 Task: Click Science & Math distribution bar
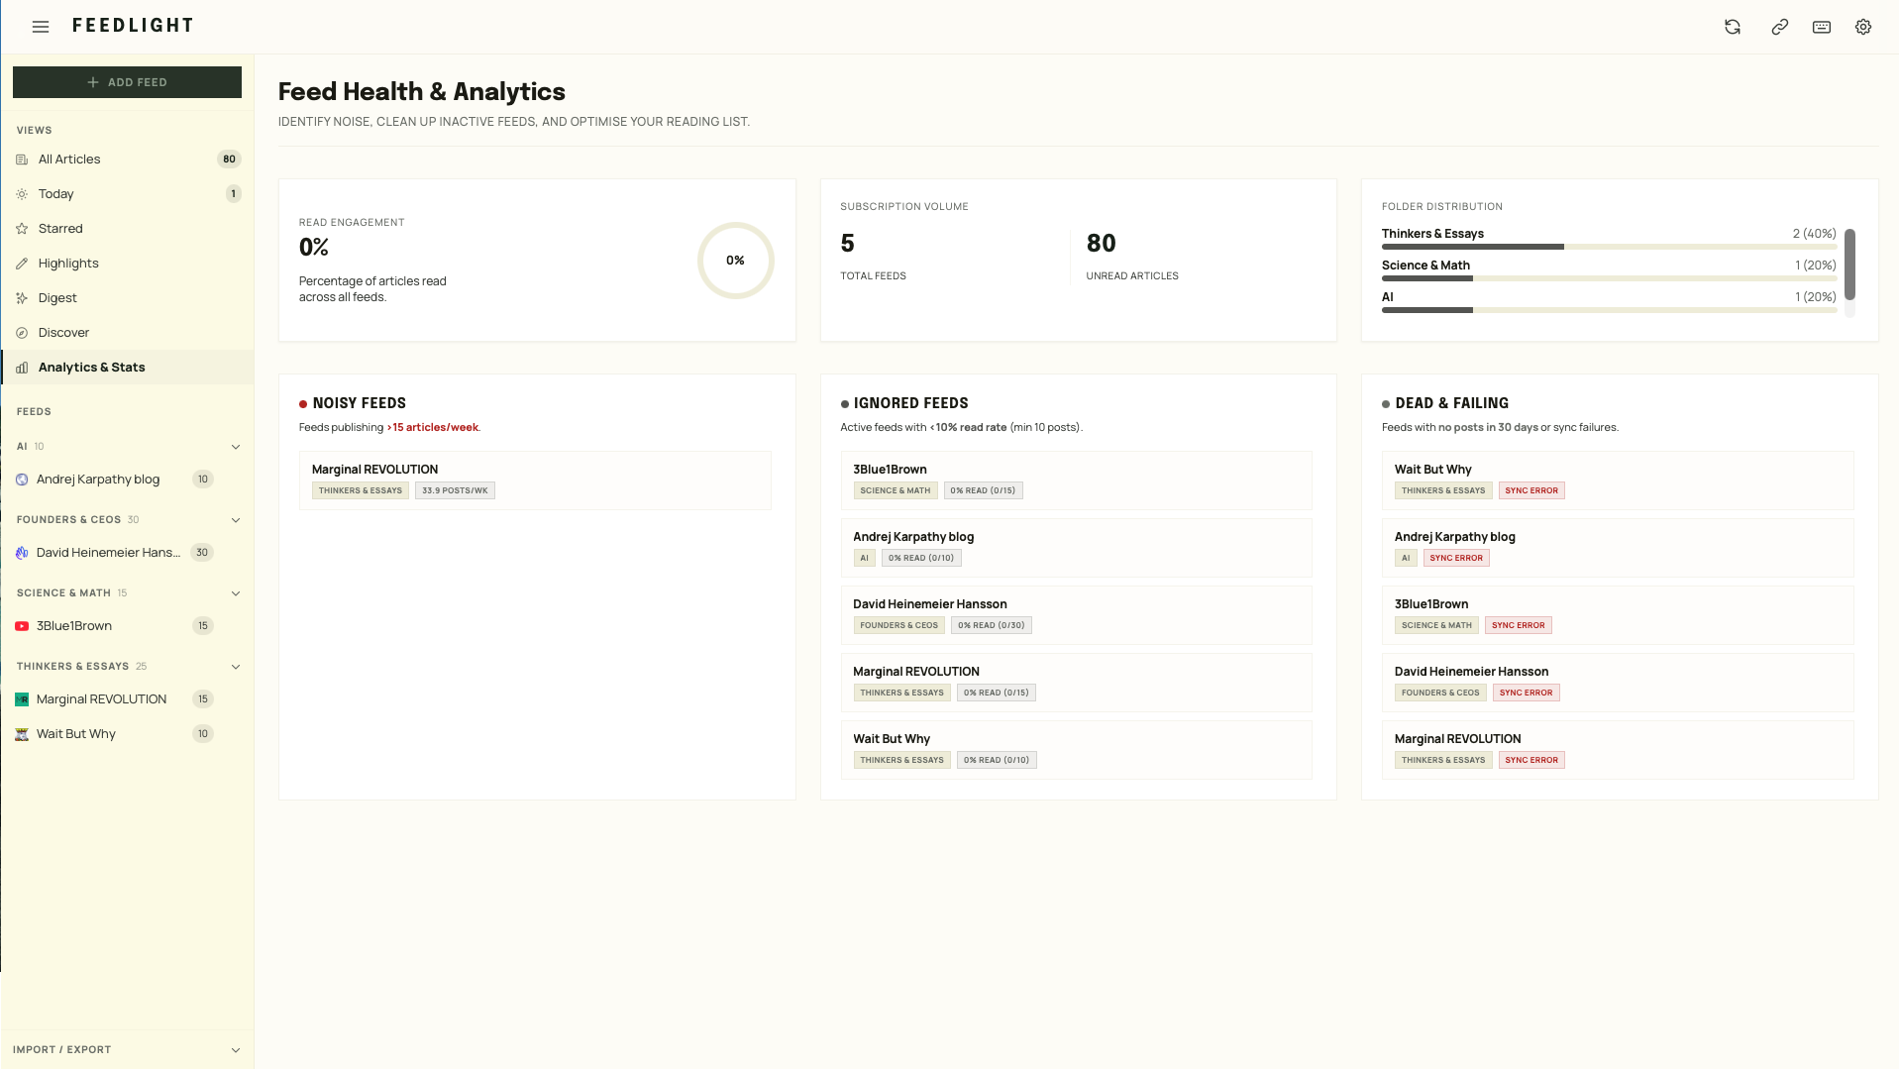point(1609,278)
